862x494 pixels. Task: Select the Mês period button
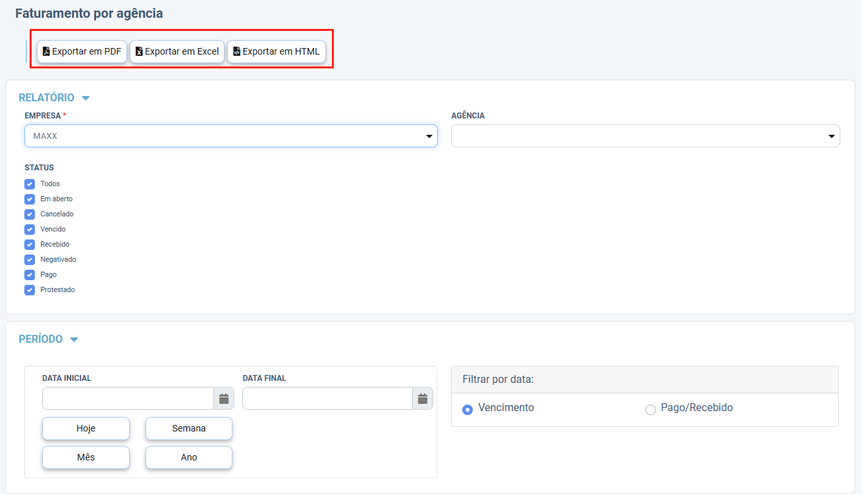pyautogui.click(x=86, y=457)
